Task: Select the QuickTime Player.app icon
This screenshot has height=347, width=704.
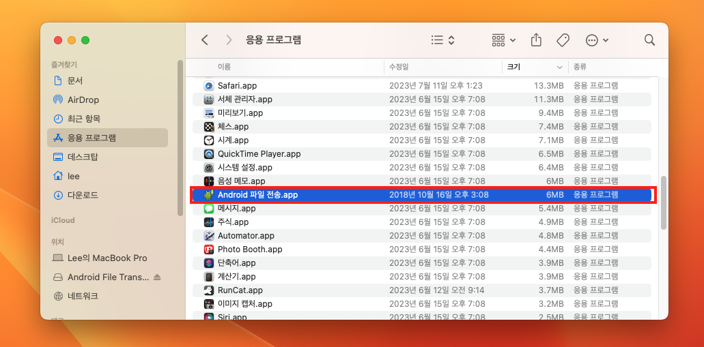Action: pos(209,154)
